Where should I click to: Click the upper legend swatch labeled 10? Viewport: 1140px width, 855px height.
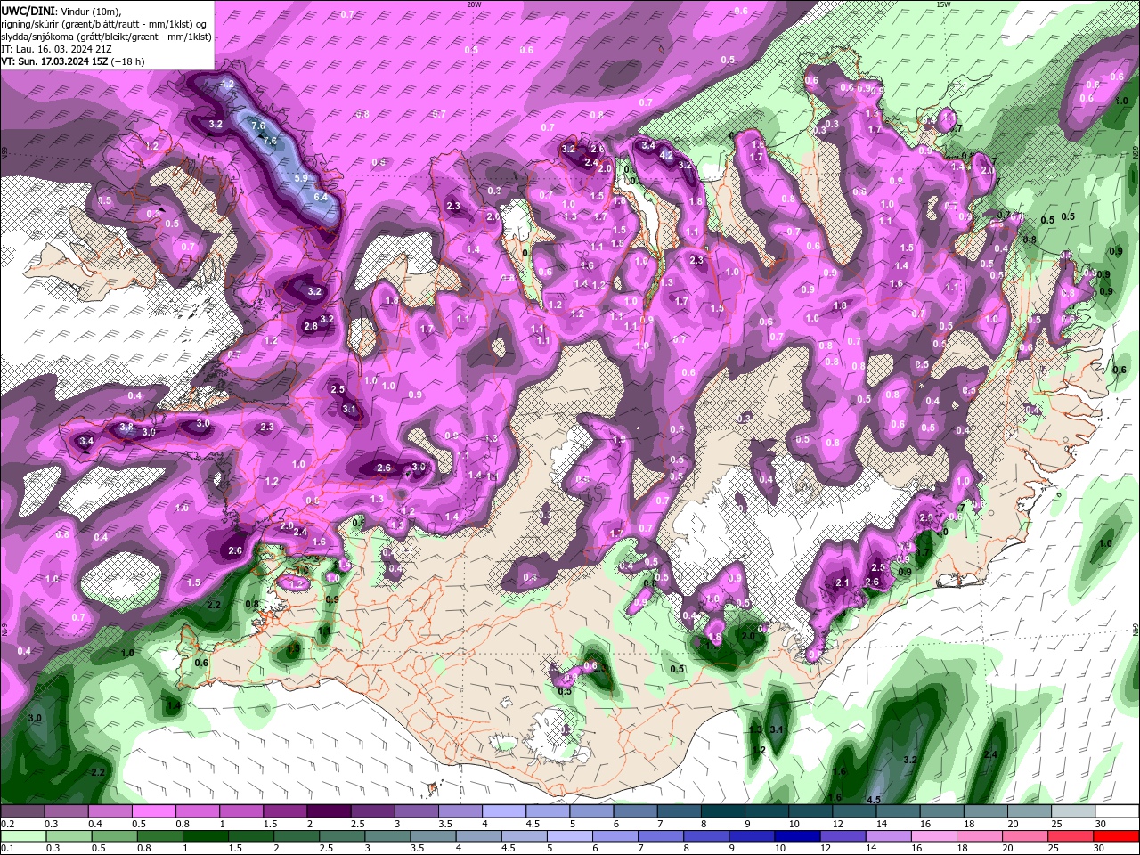click(x=809, y=811)
